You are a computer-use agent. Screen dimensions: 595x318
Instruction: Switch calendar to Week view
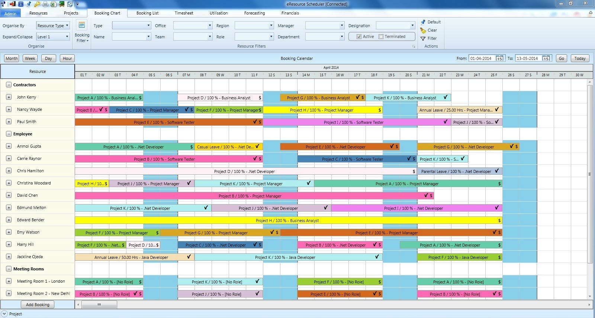point(30,58)
